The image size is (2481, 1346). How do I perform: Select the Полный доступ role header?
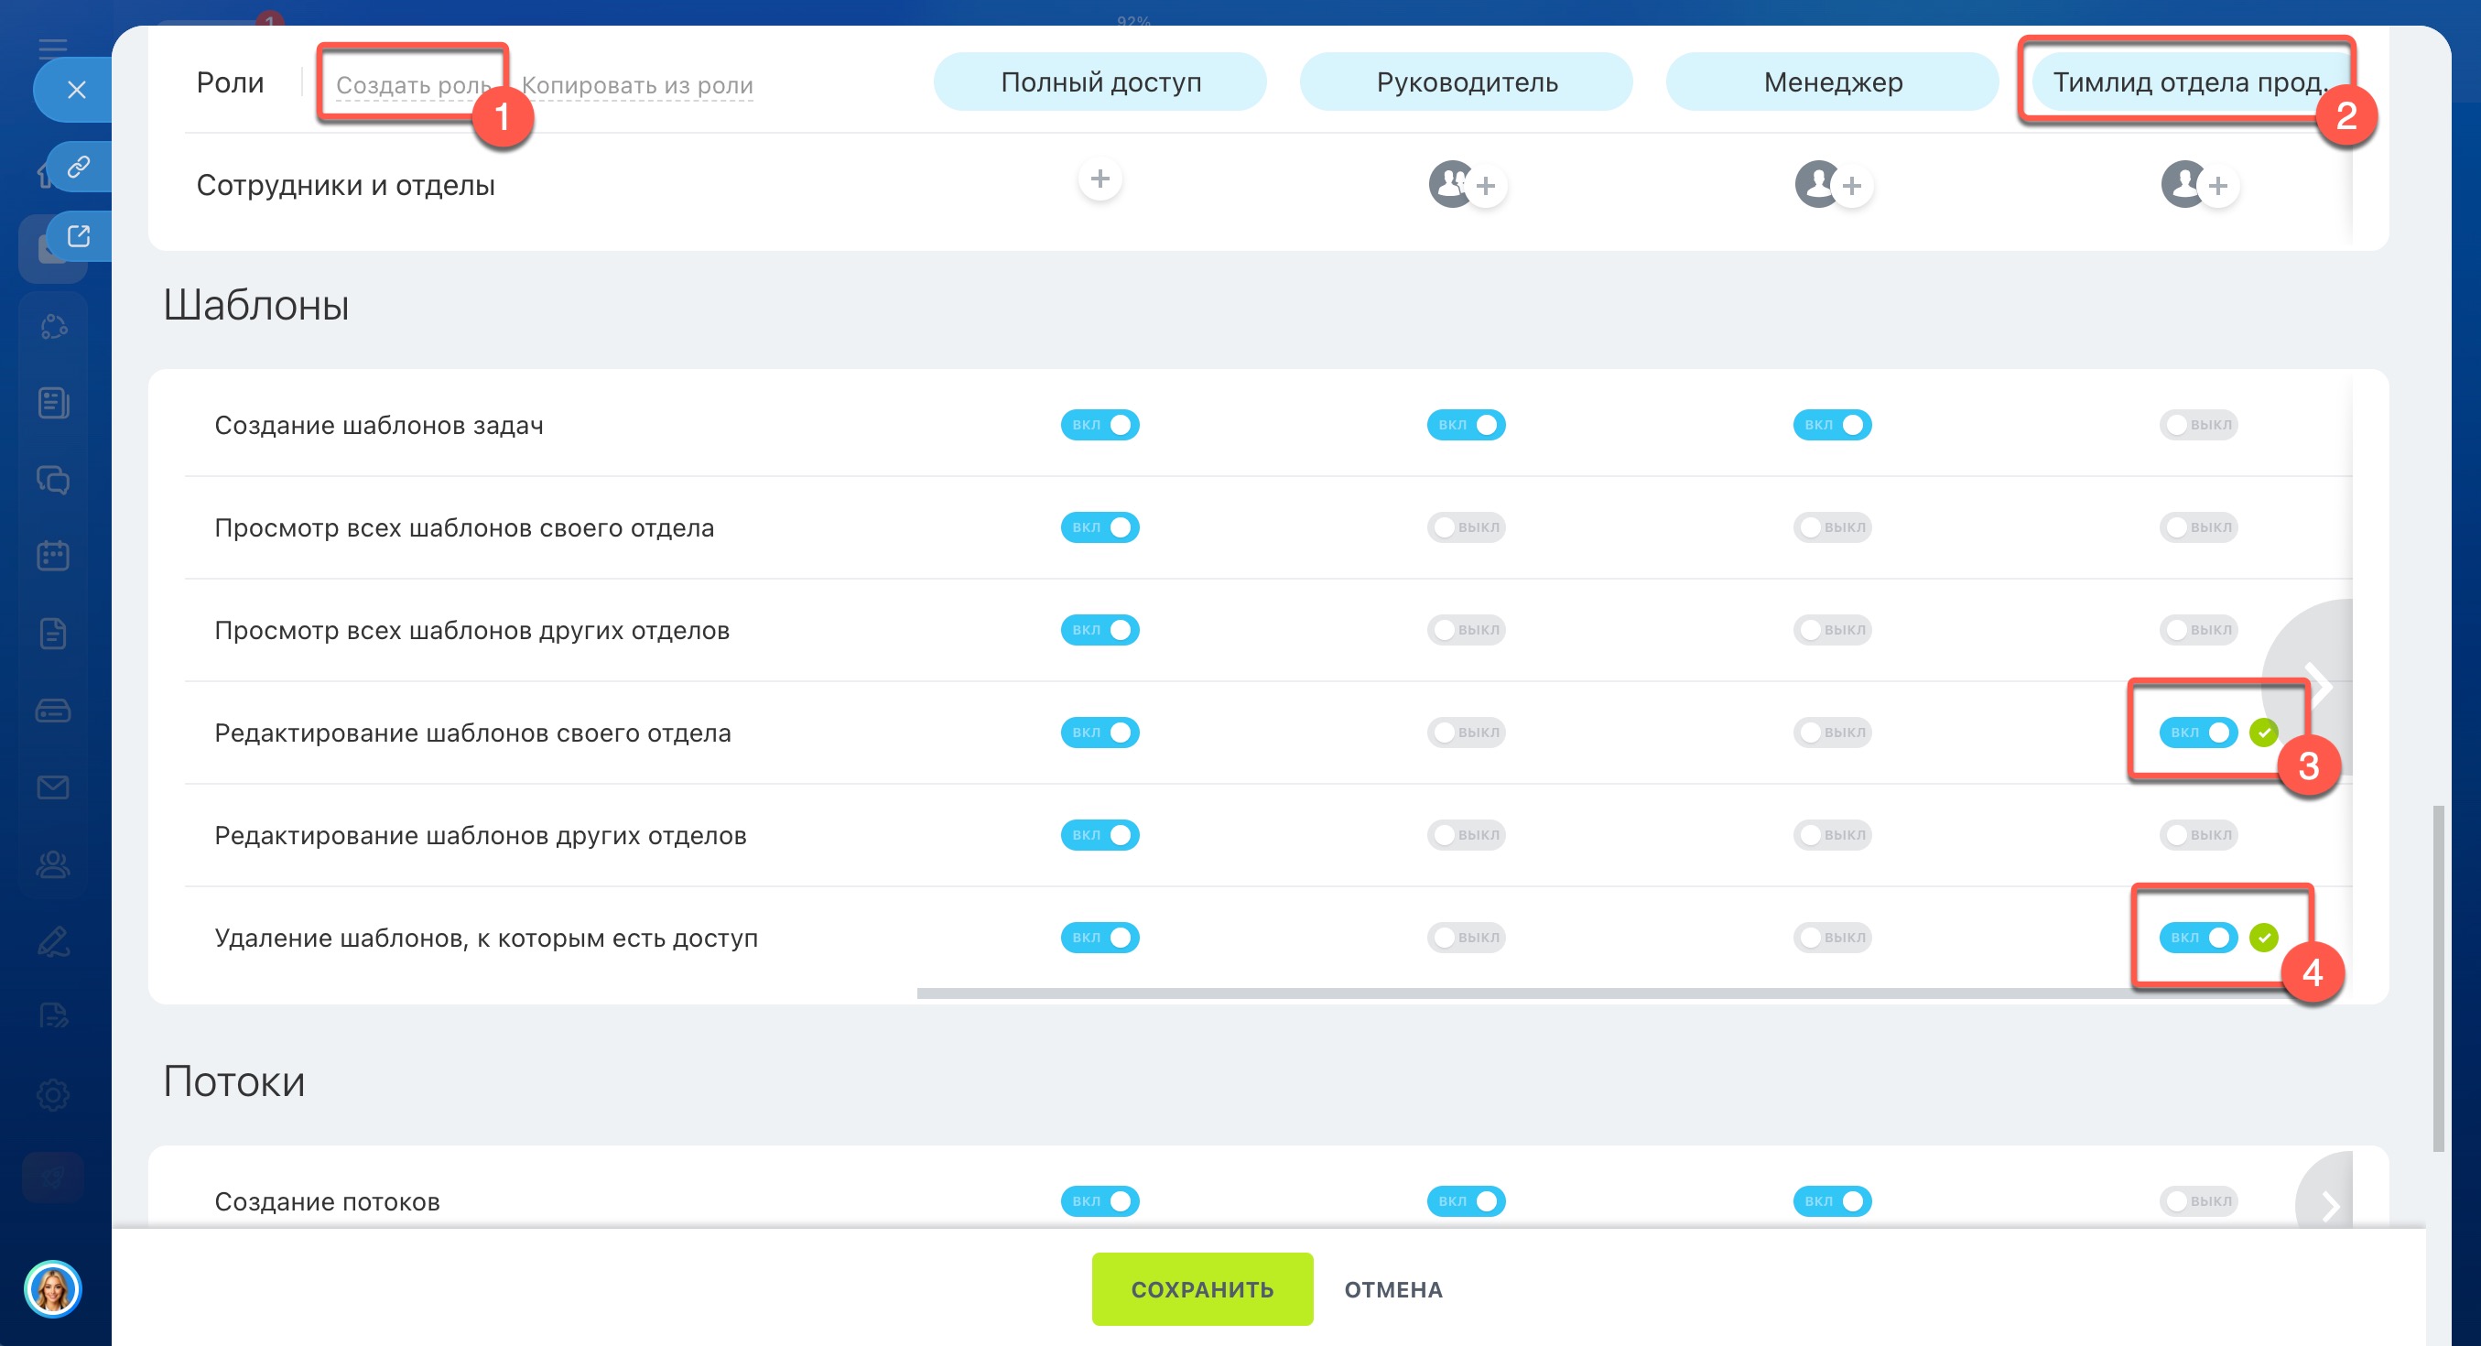tap(1100, 82)
